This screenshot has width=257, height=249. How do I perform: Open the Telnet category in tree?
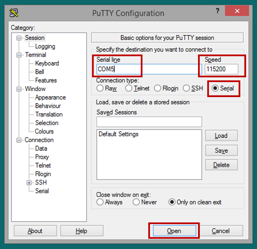point(43,166)
